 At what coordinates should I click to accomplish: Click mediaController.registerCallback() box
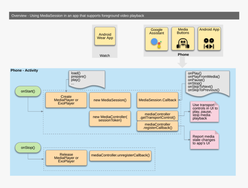[157, 126]
